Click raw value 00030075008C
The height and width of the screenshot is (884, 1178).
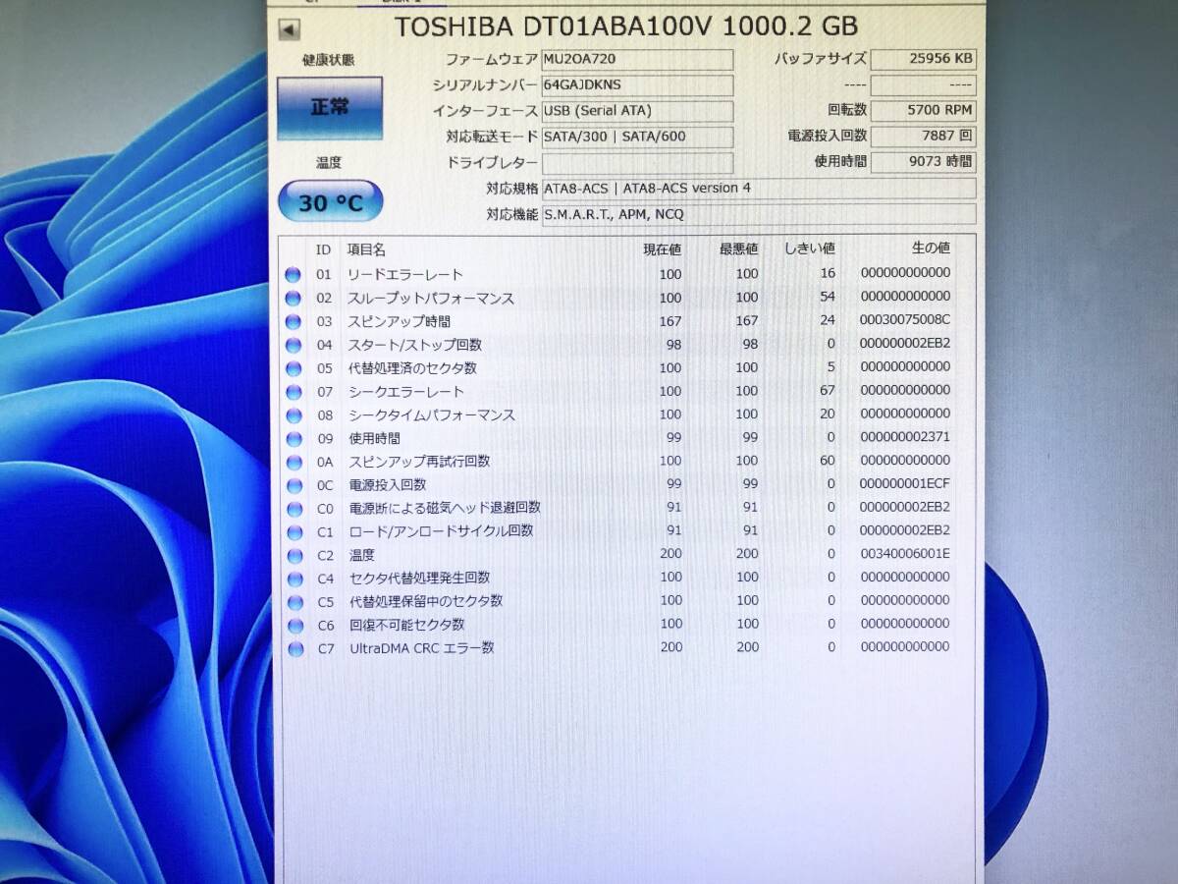(905, 319)
